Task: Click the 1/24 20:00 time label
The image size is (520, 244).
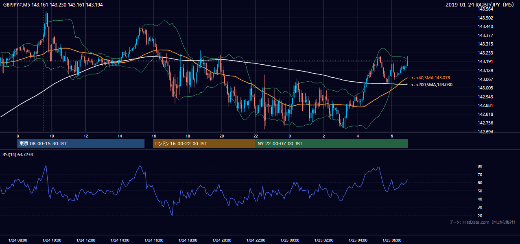Action: pyautogui.click(x=222, y=240)
